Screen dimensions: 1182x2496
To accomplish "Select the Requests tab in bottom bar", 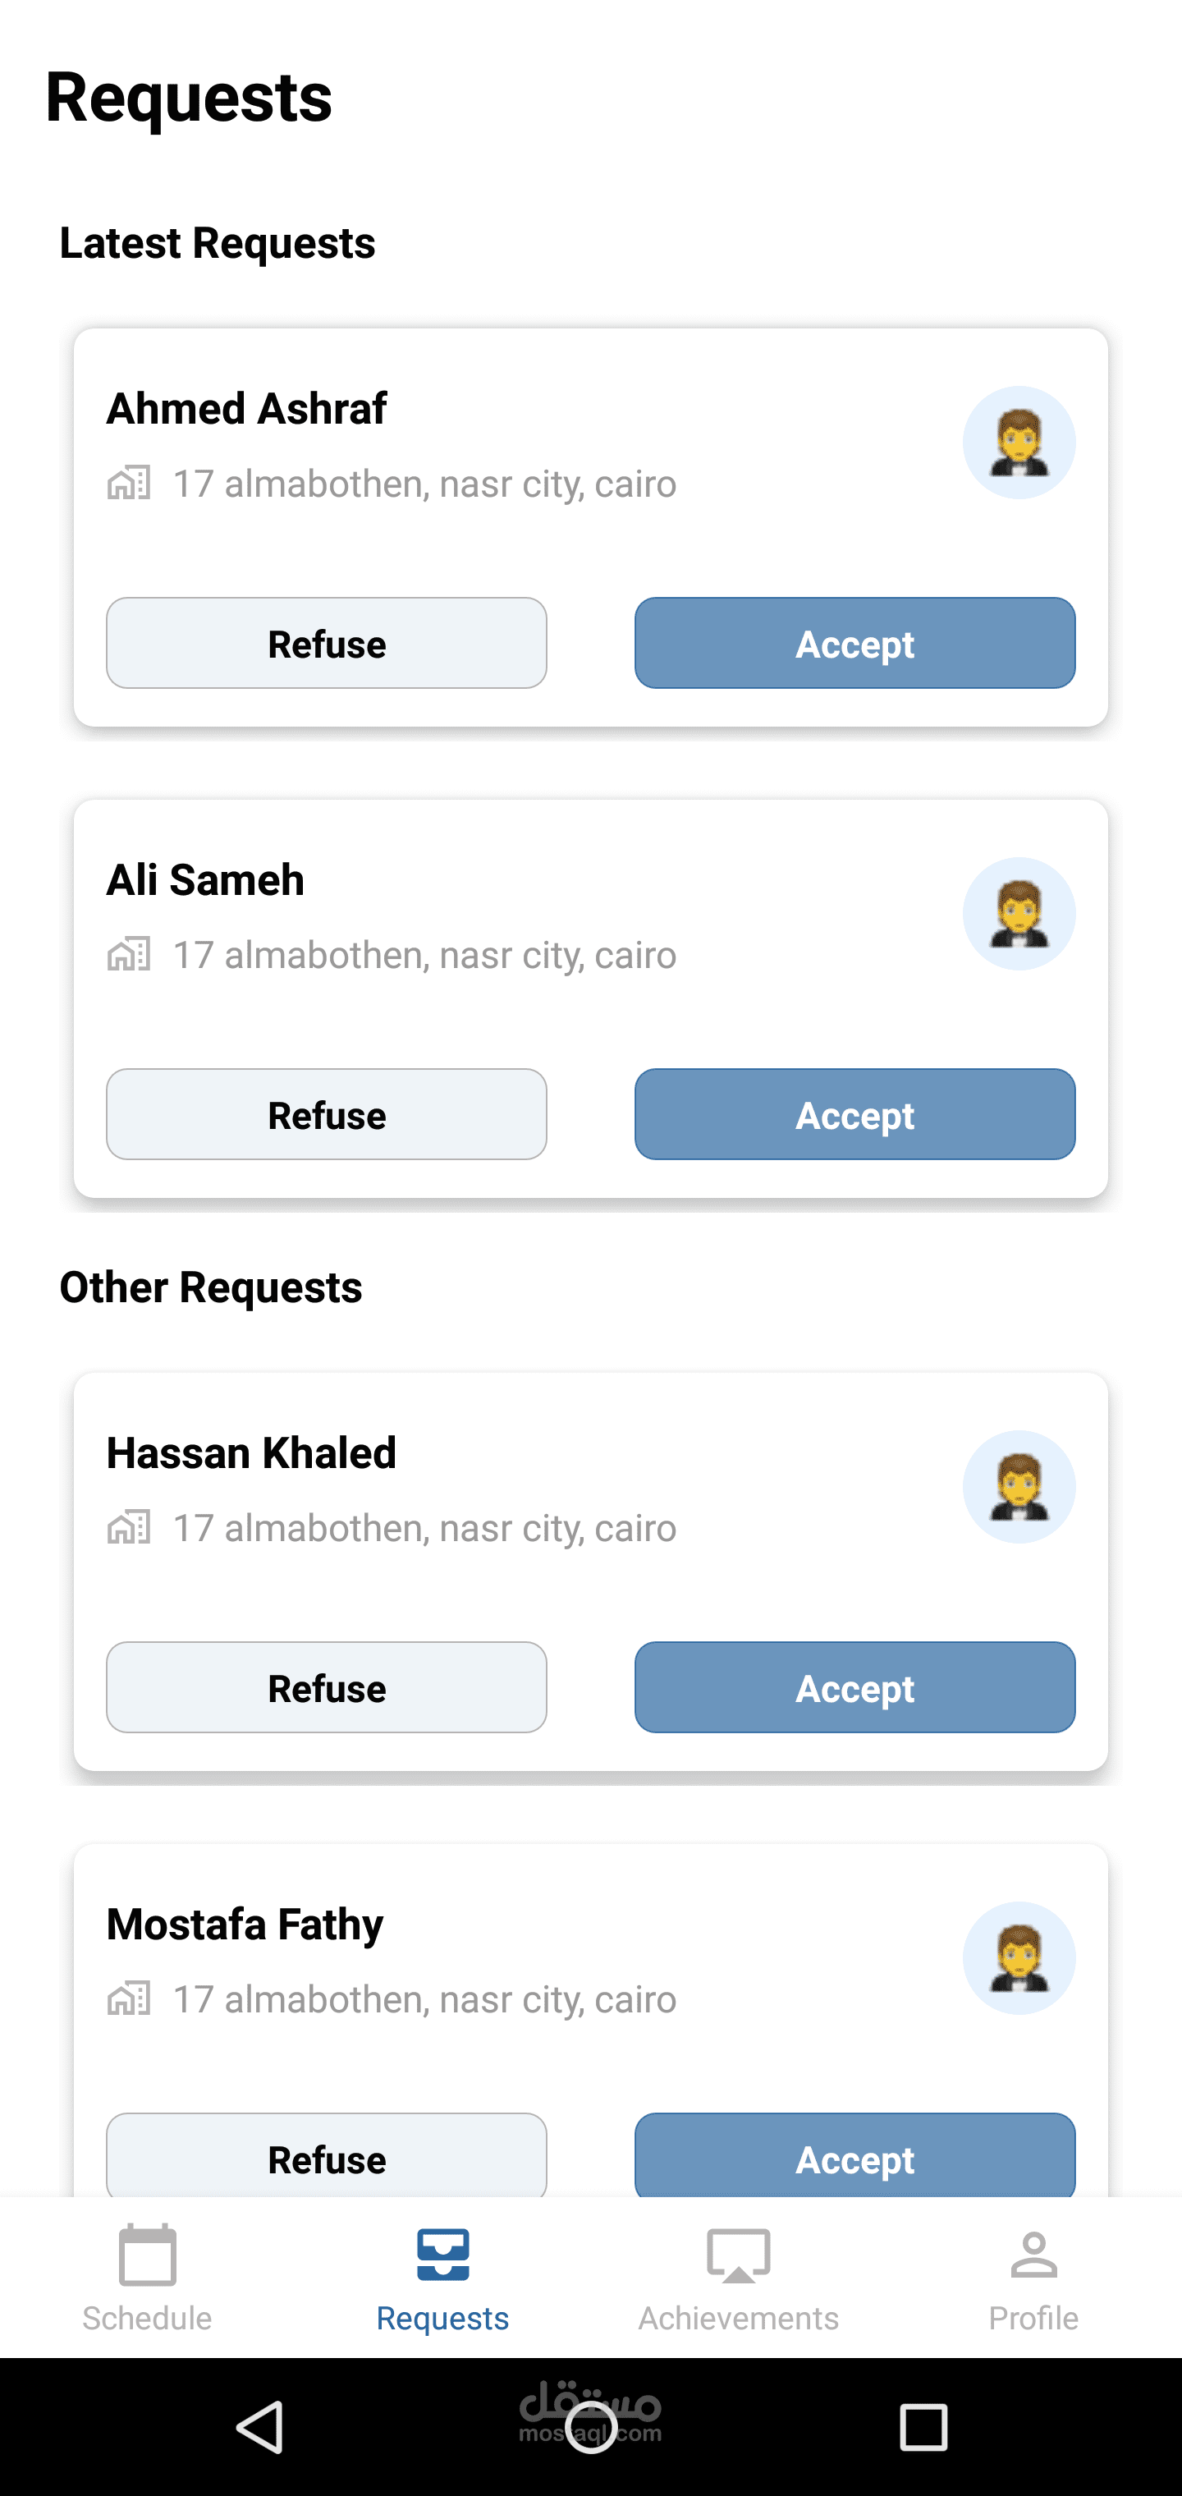I will click(x=442, y=2277).
